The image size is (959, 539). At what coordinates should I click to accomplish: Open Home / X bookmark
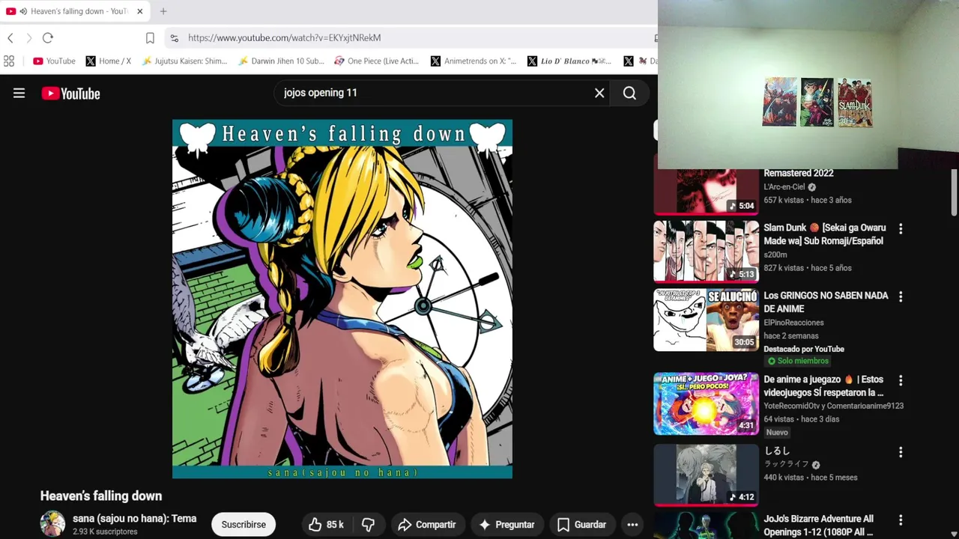pos(109,61)
